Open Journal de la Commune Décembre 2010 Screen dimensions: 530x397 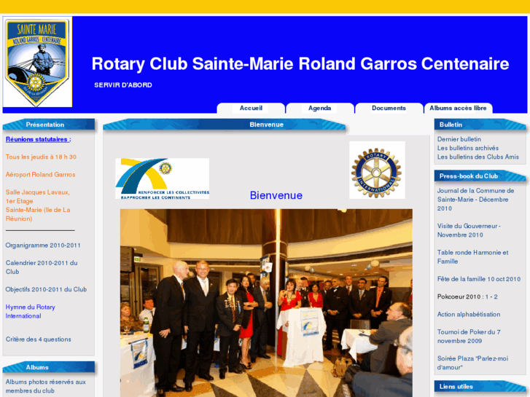[x=475, y=200]
